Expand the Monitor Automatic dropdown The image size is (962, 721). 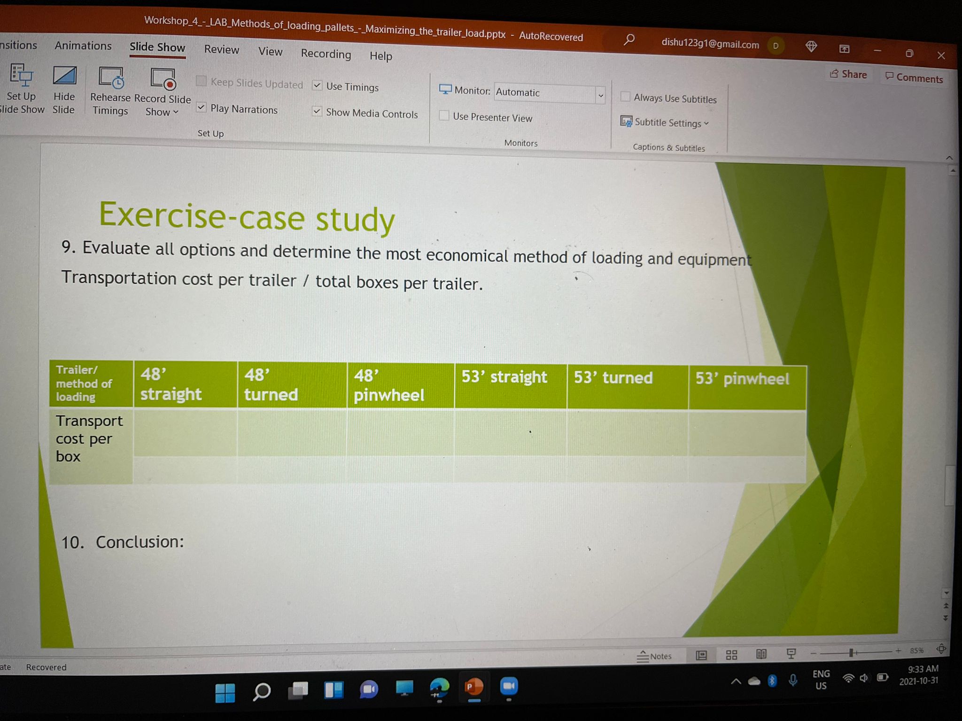[600, 95]
